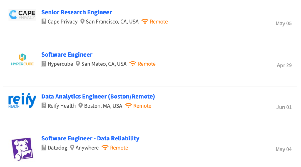This screenshot has height=167, width=301.
Task: Click the location pin beside Anywhere
Action: click(x=72, y=148)
